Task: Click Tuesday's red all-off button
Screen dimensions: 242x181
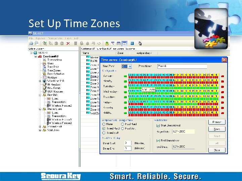Action: (223, 87)
